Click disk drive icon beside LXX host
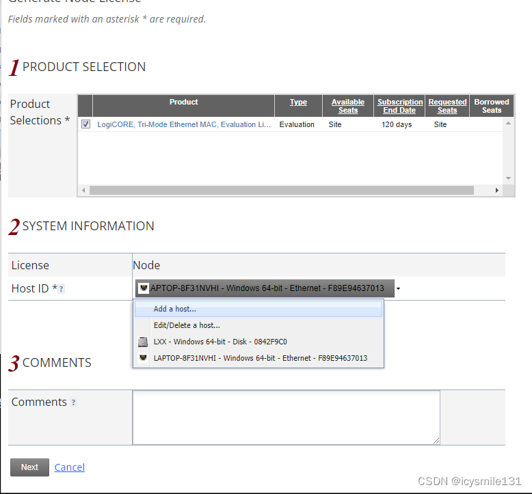Viewport: 532px width, 494px height. pos(143,342)
